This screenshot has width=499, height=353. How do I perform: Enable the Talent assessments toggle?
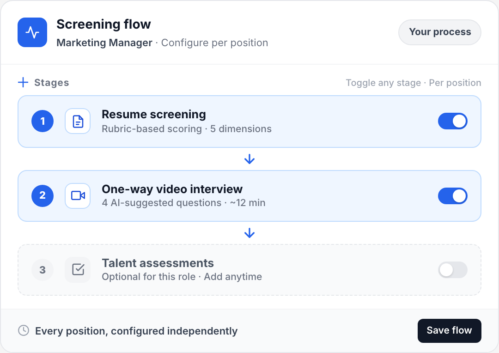pos(453,270)
